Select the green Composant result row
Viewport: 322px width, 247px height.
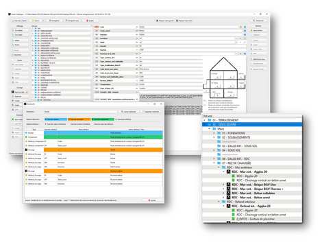pos(94,137)
